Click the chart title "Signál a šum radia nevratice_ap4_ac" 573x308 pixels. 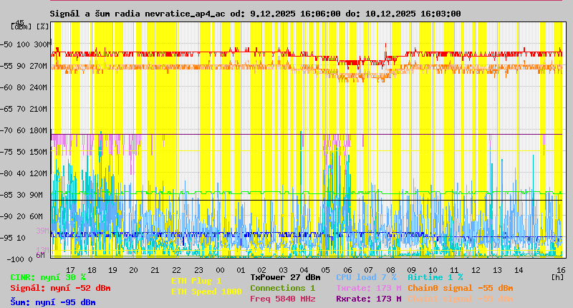[x=138, y=14]
